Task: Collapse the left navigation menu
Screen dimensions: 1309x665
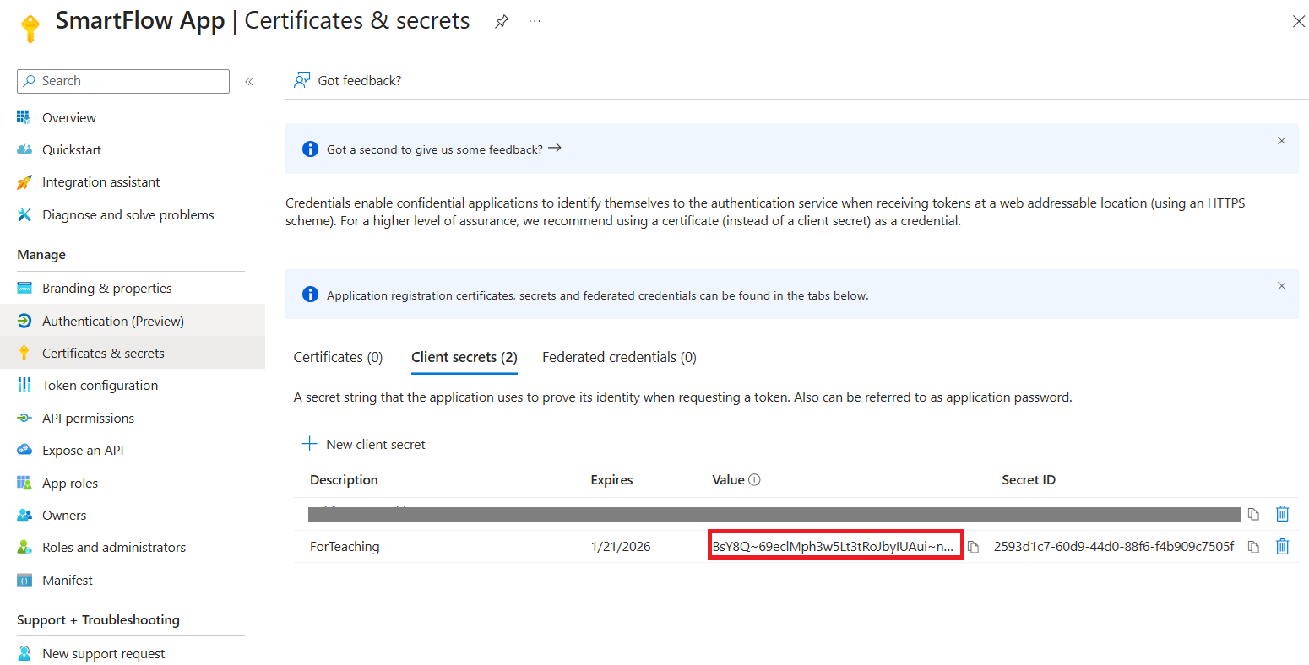Action: tap(249, 82)
